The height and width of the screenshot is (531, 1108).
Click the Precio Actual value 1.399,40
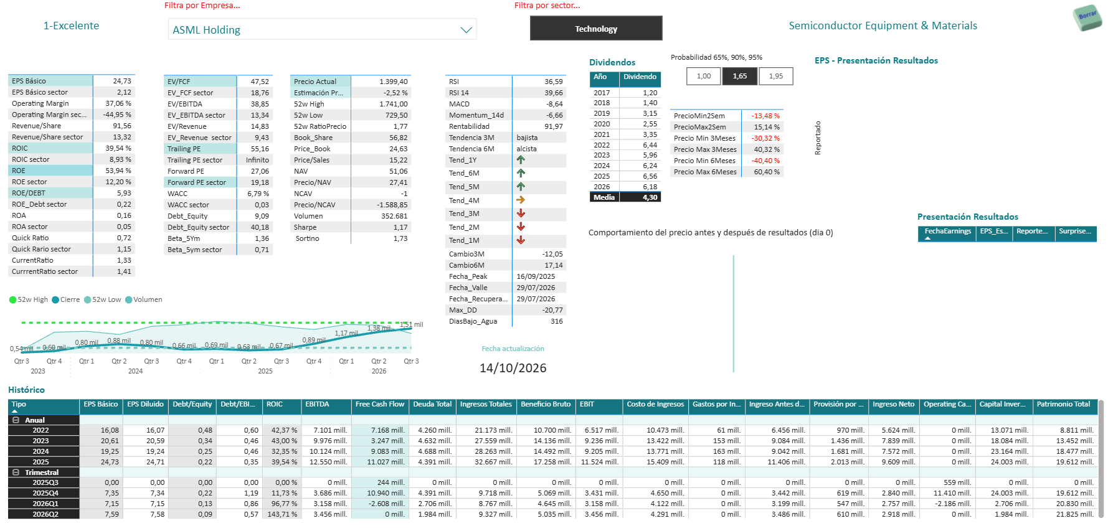(394, 82)
